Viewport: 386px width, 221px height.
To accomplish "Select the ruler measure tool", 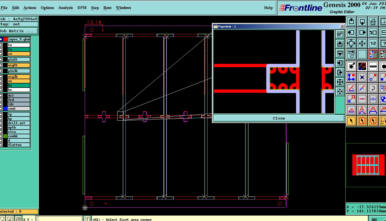I will tap(373, 66).
